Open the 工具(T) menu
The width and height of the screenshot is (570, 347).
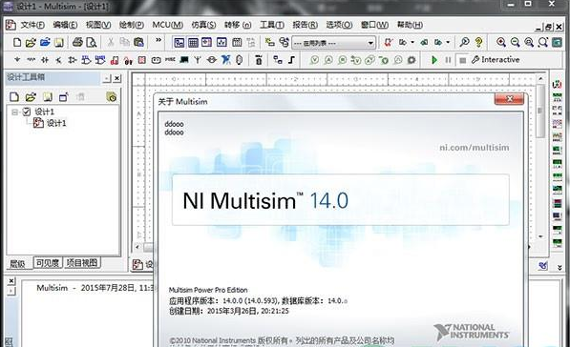coord(272,25)
